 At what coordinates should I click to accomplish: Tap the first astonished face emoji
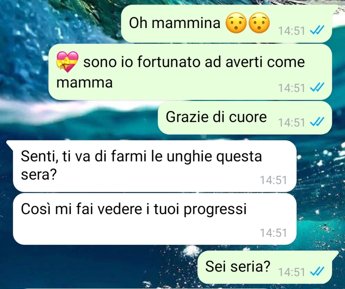click(236, 23)
